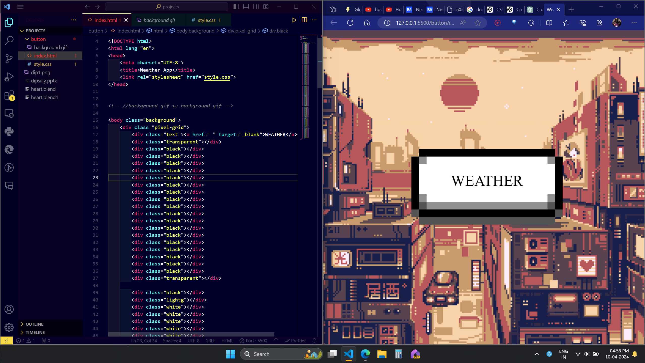
Task: Switch to the background.gif editor tab
Action: pos(159,20)
